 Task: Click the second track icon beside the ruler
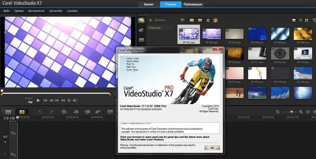[12, 118]
